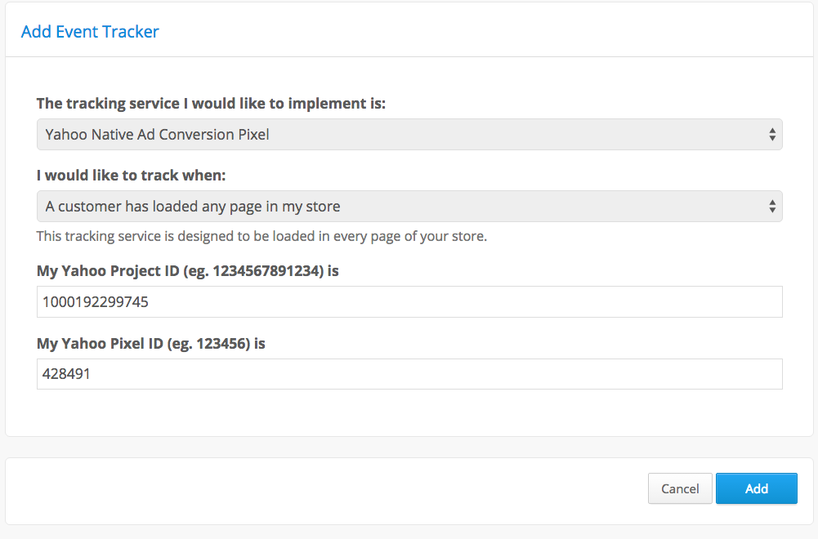The height and width of the screenshot is (539, 818).
Task: Click the Add Event Tracker heading
Action: click(90, 32)
